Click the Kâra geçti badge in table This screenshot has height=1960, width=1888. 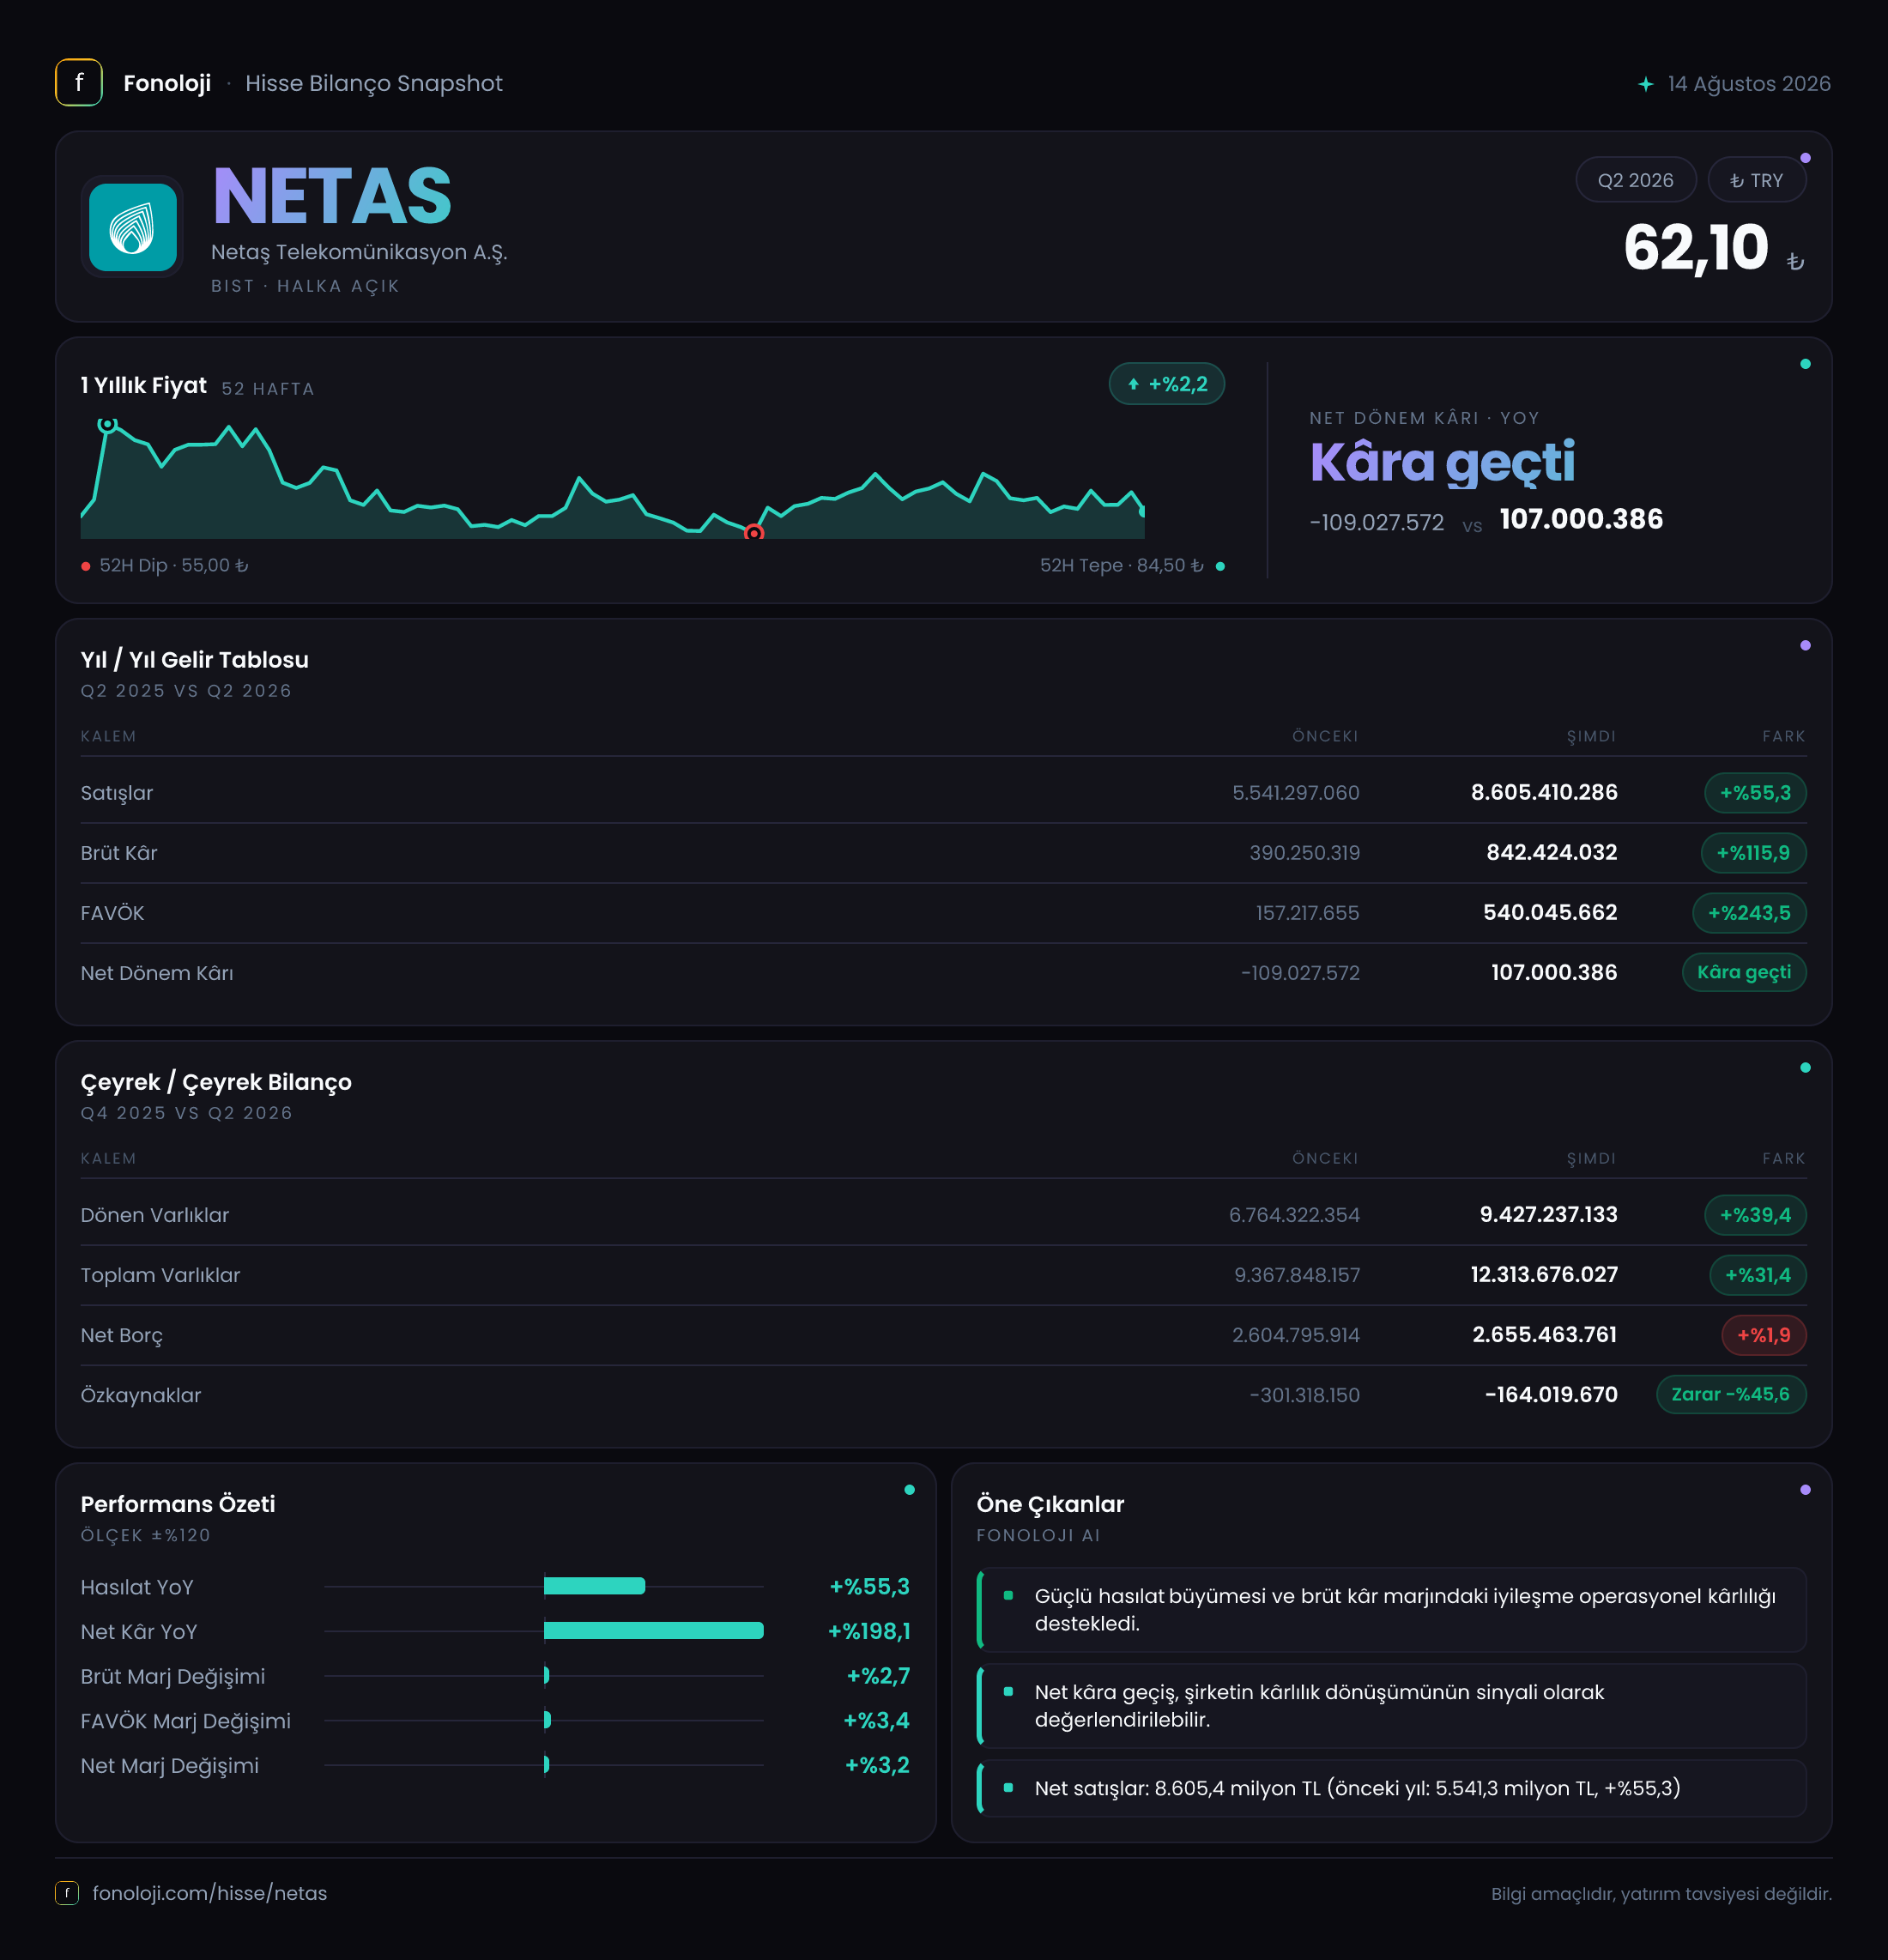[x=1744, y=972]
